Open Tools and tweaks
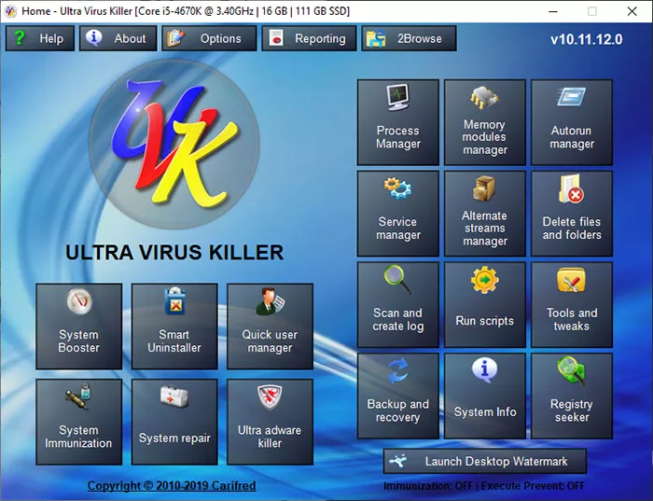 click(572, 304)
